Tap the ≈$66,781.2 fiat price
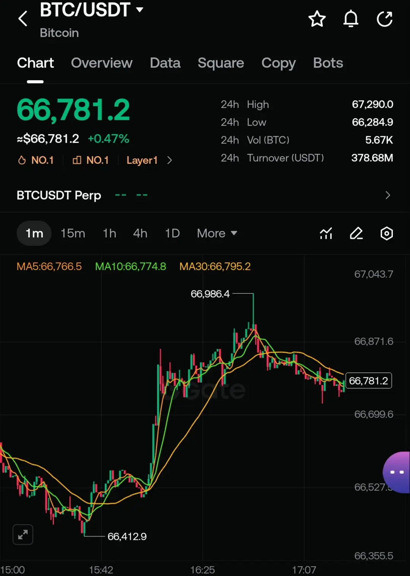The image size is (410, 576). (x=48, y=139)
